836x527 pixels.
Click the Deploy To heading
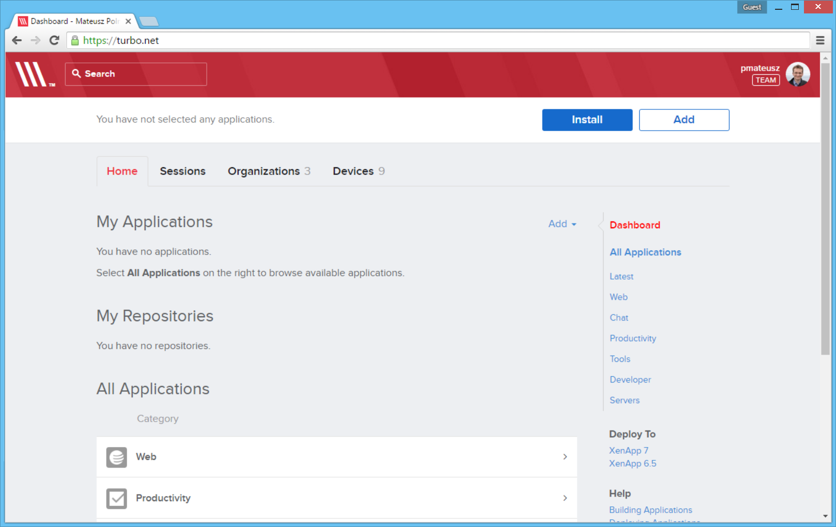632,434
